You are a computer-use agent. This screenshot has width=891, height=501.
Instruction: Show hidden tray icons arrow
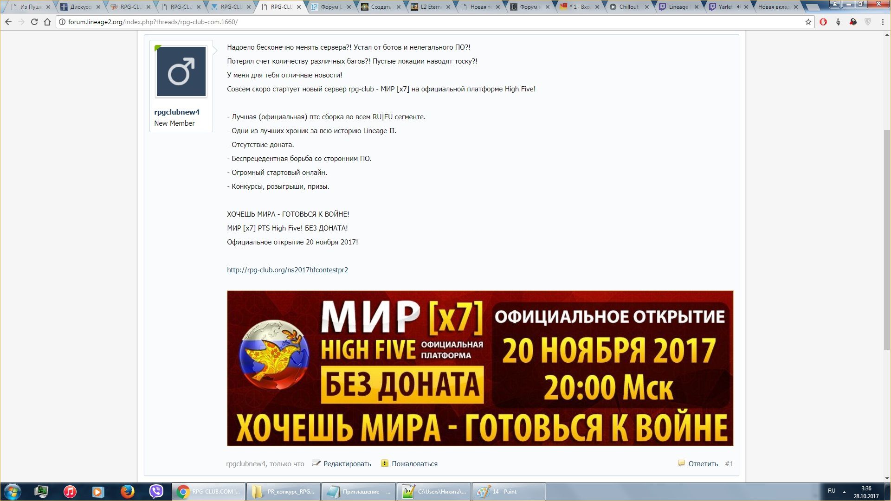coord(844,492)
